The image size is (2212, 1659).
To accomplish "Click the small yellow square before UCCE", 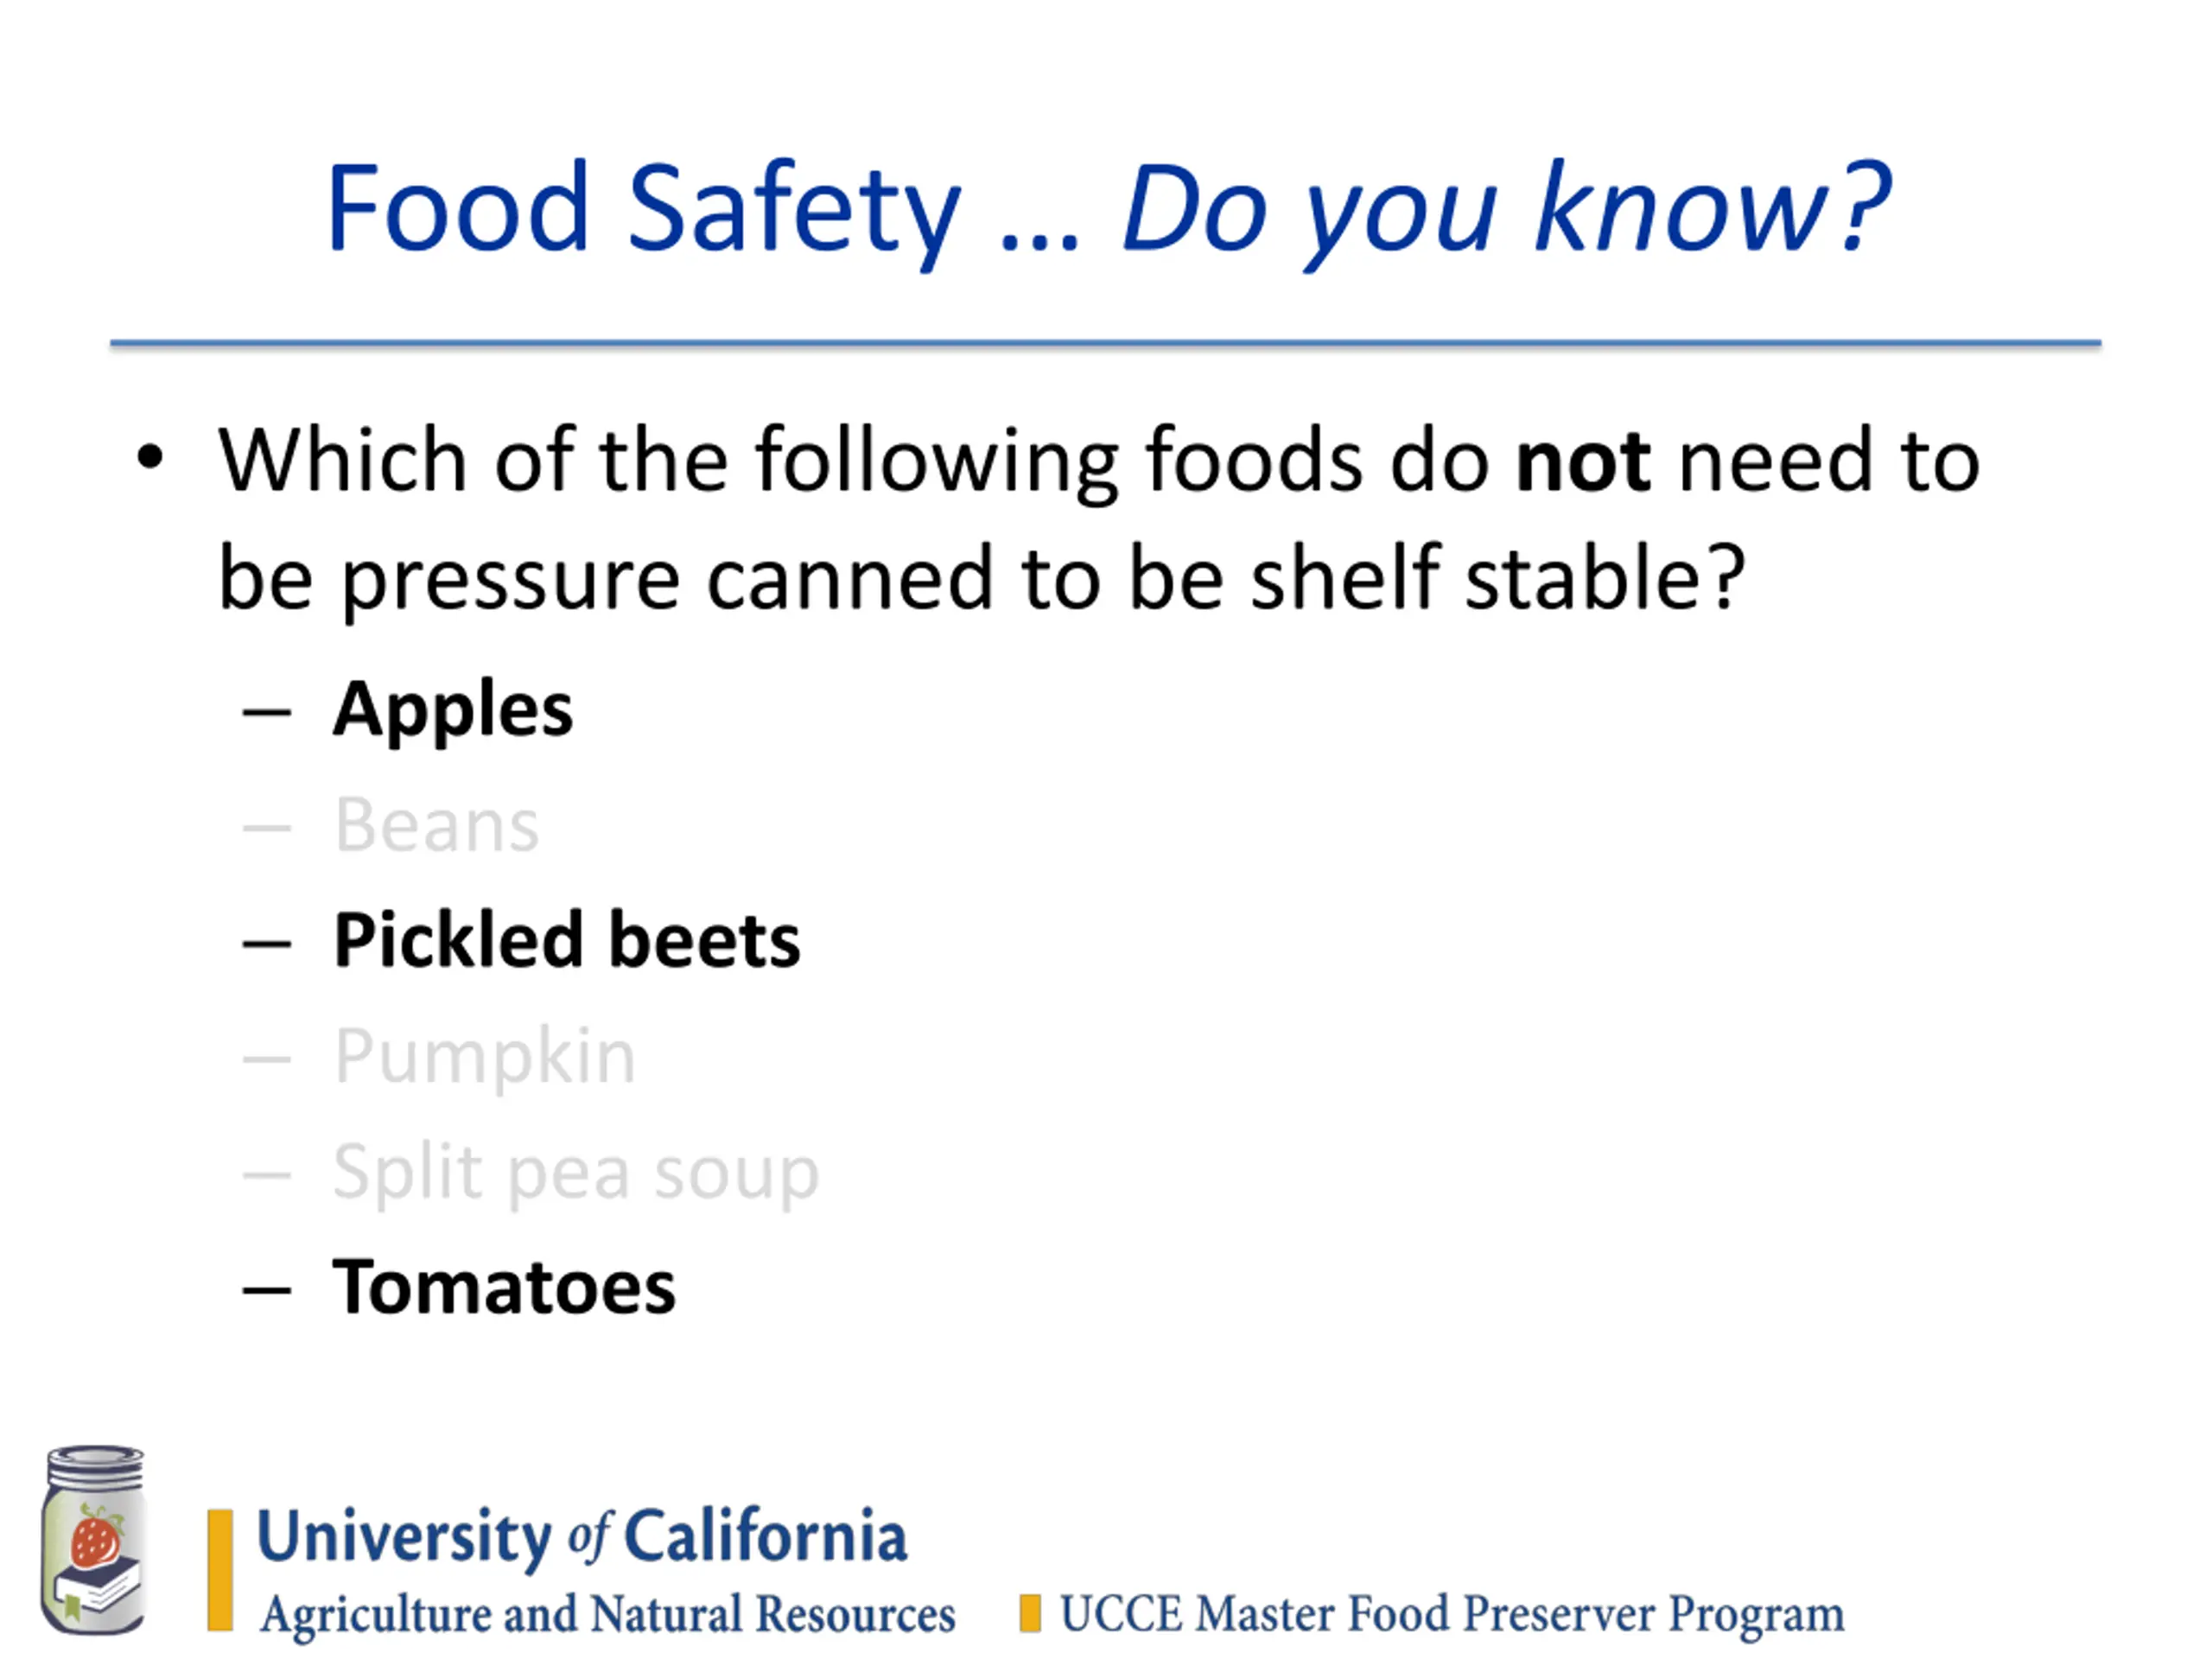I will click(1030, 1613).
